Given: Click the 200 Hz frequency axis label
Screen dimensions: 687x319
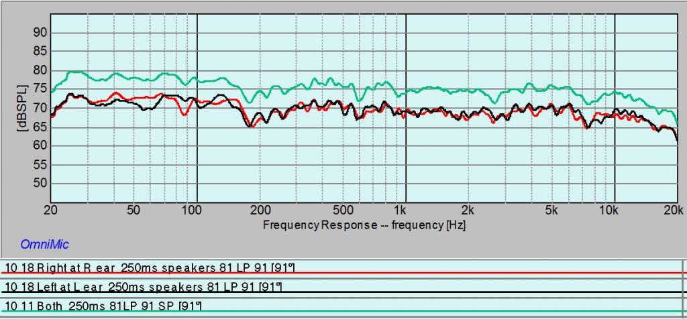Looking at the screenshot, I should (x=260, y=210).
